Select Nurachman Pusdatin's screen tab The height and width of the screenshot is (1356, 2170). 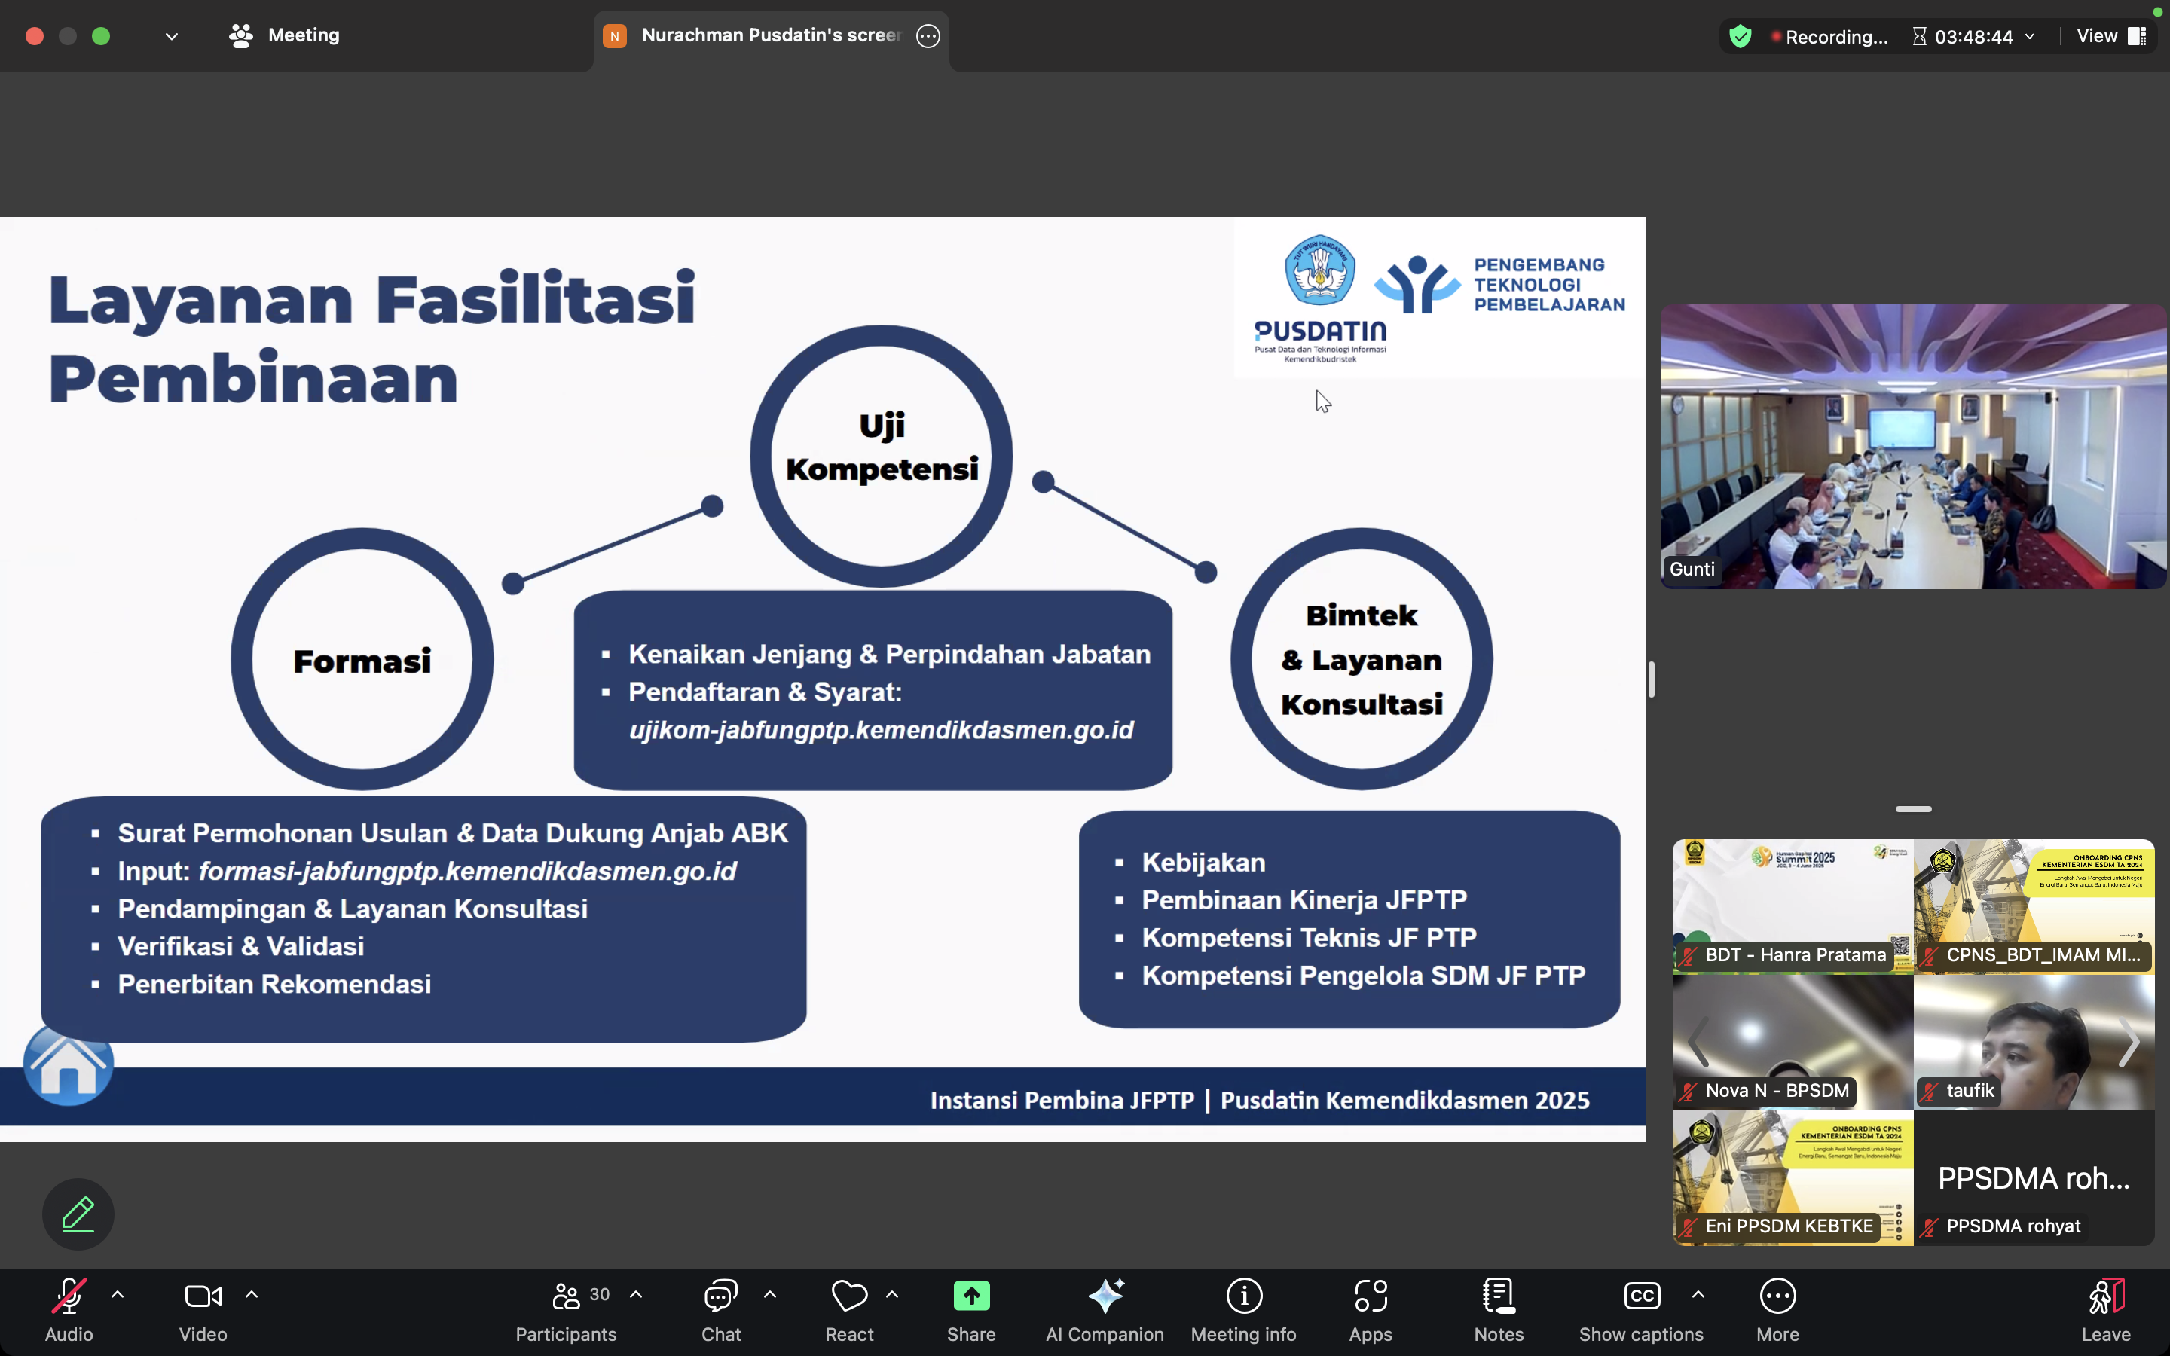point(769,35)
